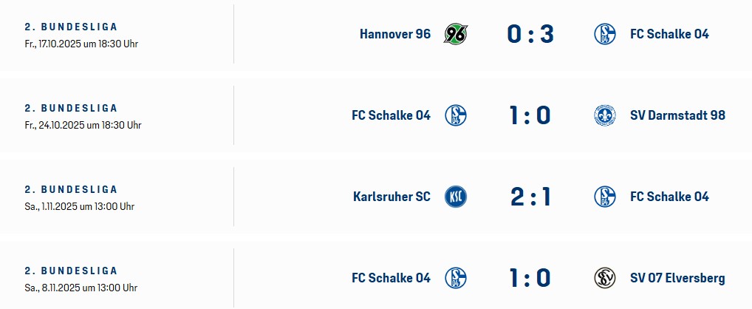This screenshot has height=309, width=752.
Task: Open the SV Darmstadt 98 team name
Action: [x=677, y=115]
